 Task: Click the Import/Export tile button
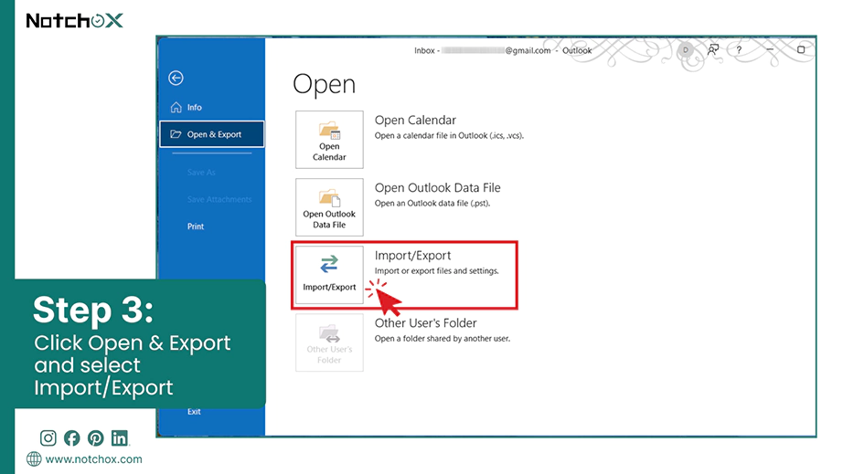(x=329, y=275)
